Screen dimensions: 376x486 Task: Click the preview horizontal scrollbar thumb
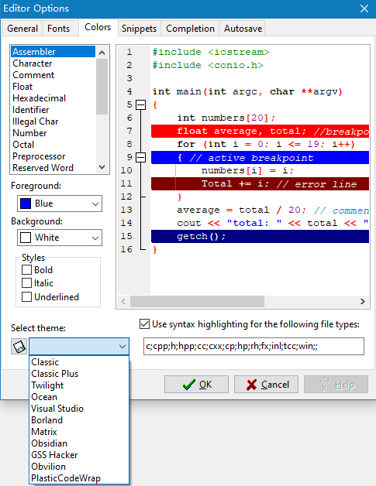tap(197, 301)
